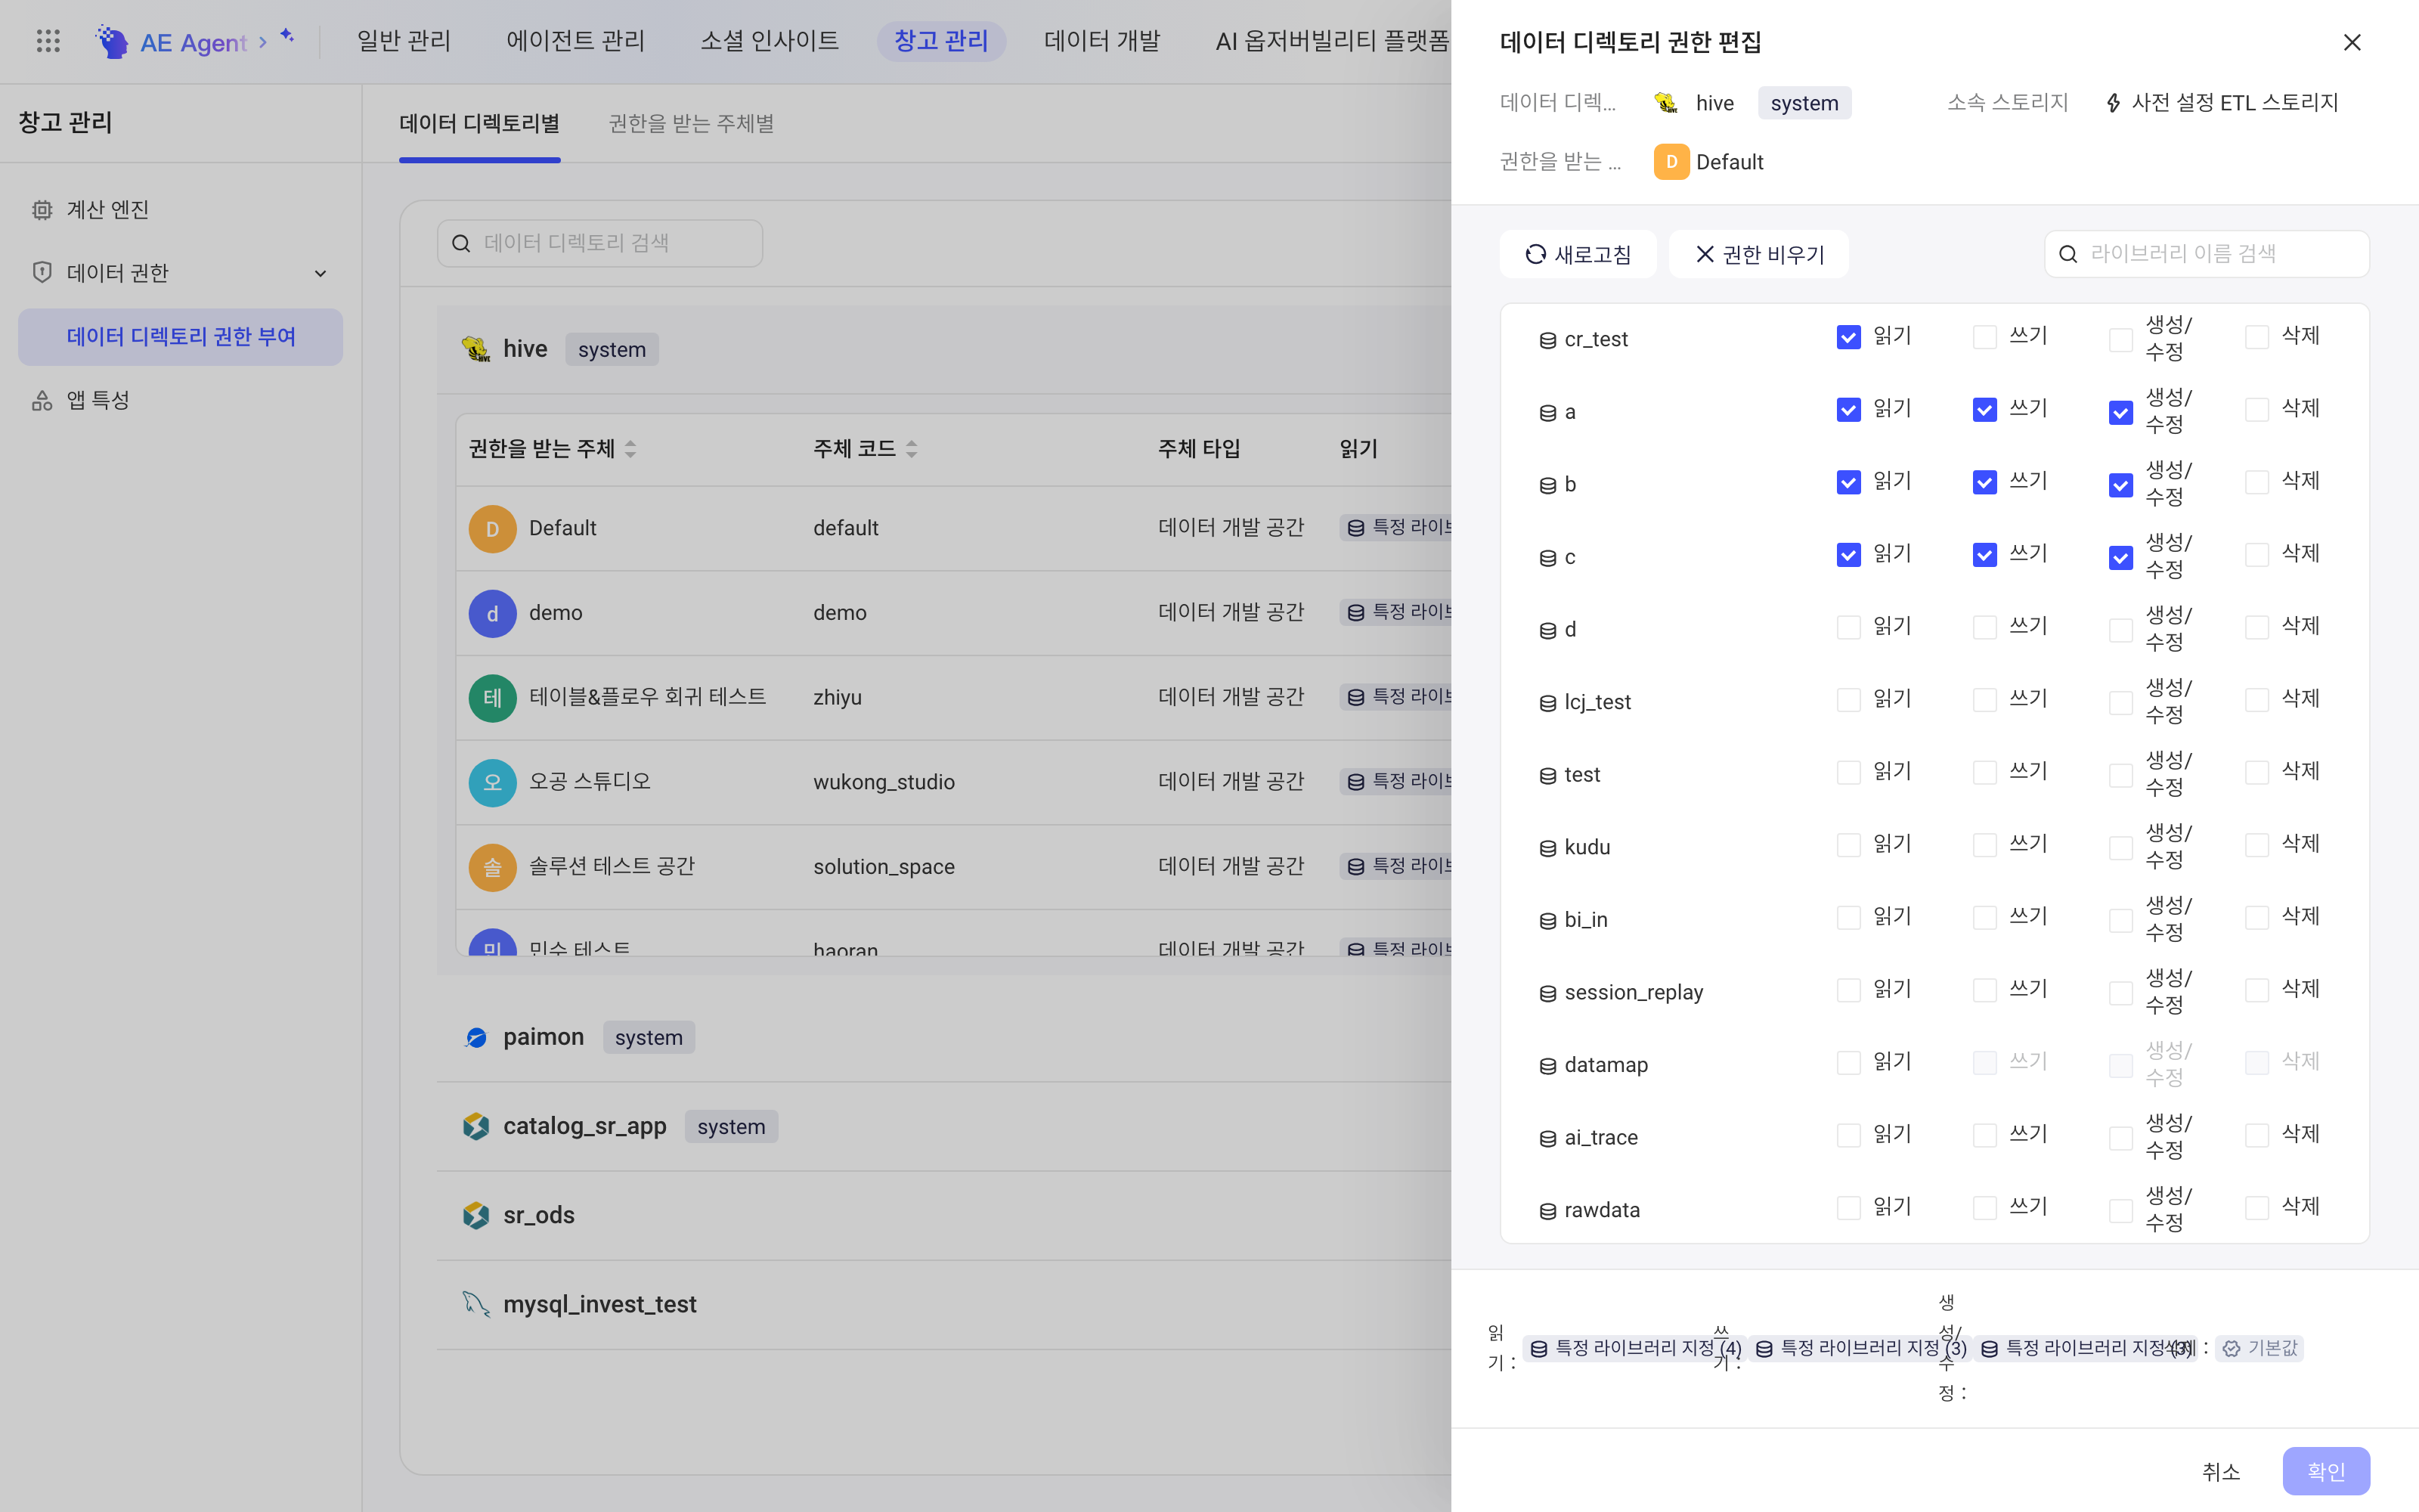Focus the 데이터 디렉토리 검색 field
The height and width of the screenshot is (1512, 2419).
coord(599,243)
